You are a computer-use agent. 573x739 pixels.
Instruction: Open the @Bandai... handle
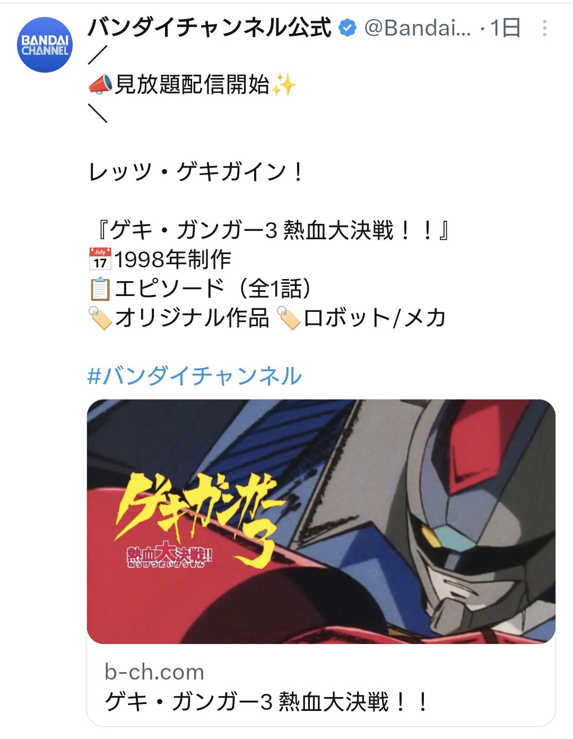pyautogui.click(x=417, y=28)
